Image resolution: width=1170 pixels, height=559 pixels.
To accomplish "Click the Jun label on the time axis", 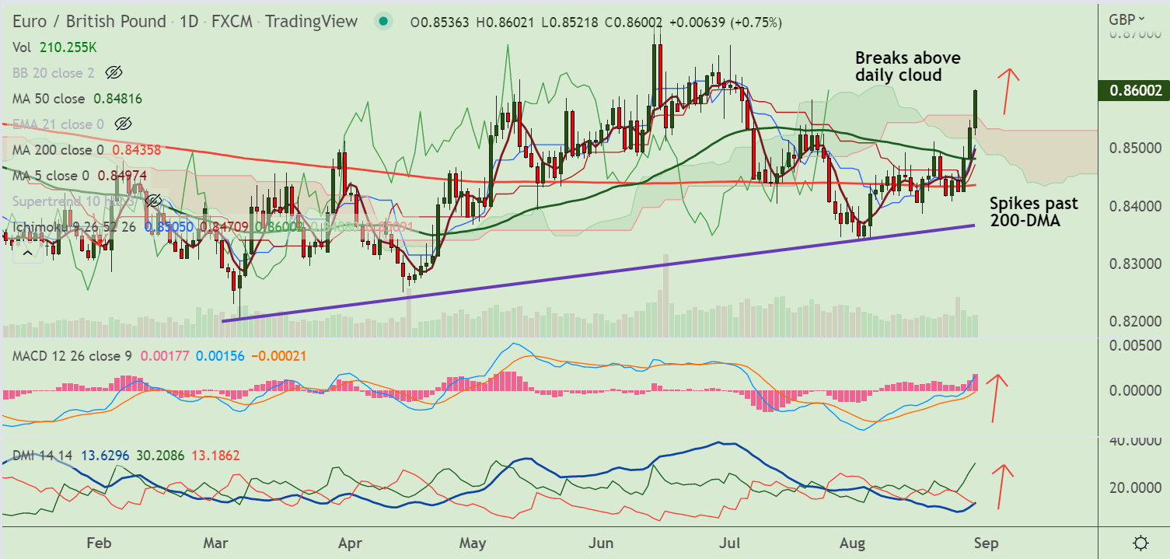I will point(602,542).
